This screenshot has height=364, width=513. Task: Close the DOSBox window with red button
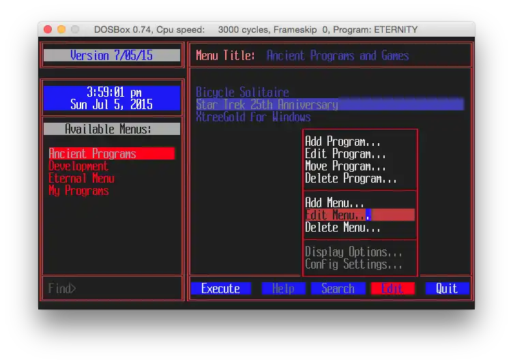pyautogui.click(x=48, y=29)
